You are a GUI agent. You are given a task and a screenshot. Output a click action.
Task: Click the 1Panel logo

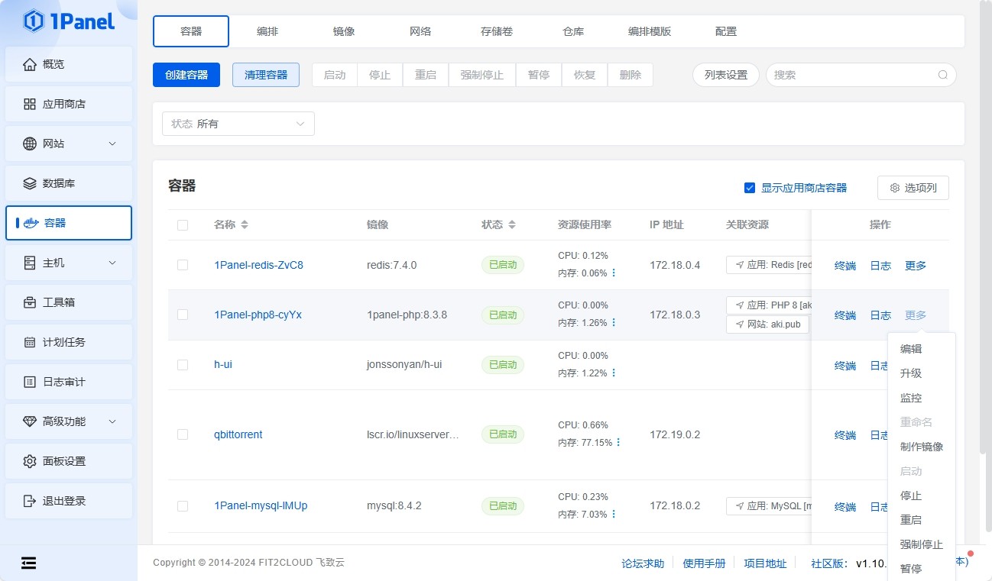coord(69,21)
